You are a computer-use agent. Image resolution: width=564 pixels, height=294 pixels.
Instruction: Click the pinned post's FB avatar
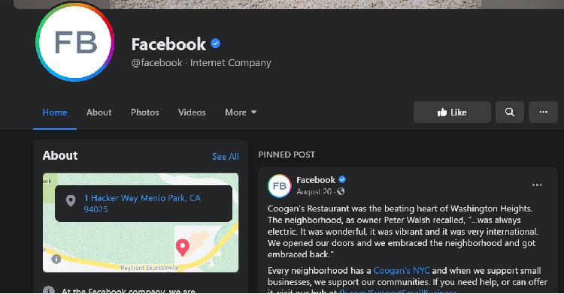tap(280, 186)
